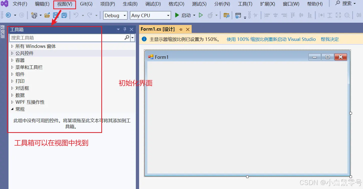
Task: Click the Align to Grid icon
Action: 255,15
